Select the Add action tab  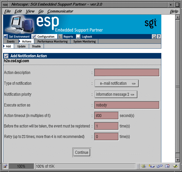click(9, 46)
